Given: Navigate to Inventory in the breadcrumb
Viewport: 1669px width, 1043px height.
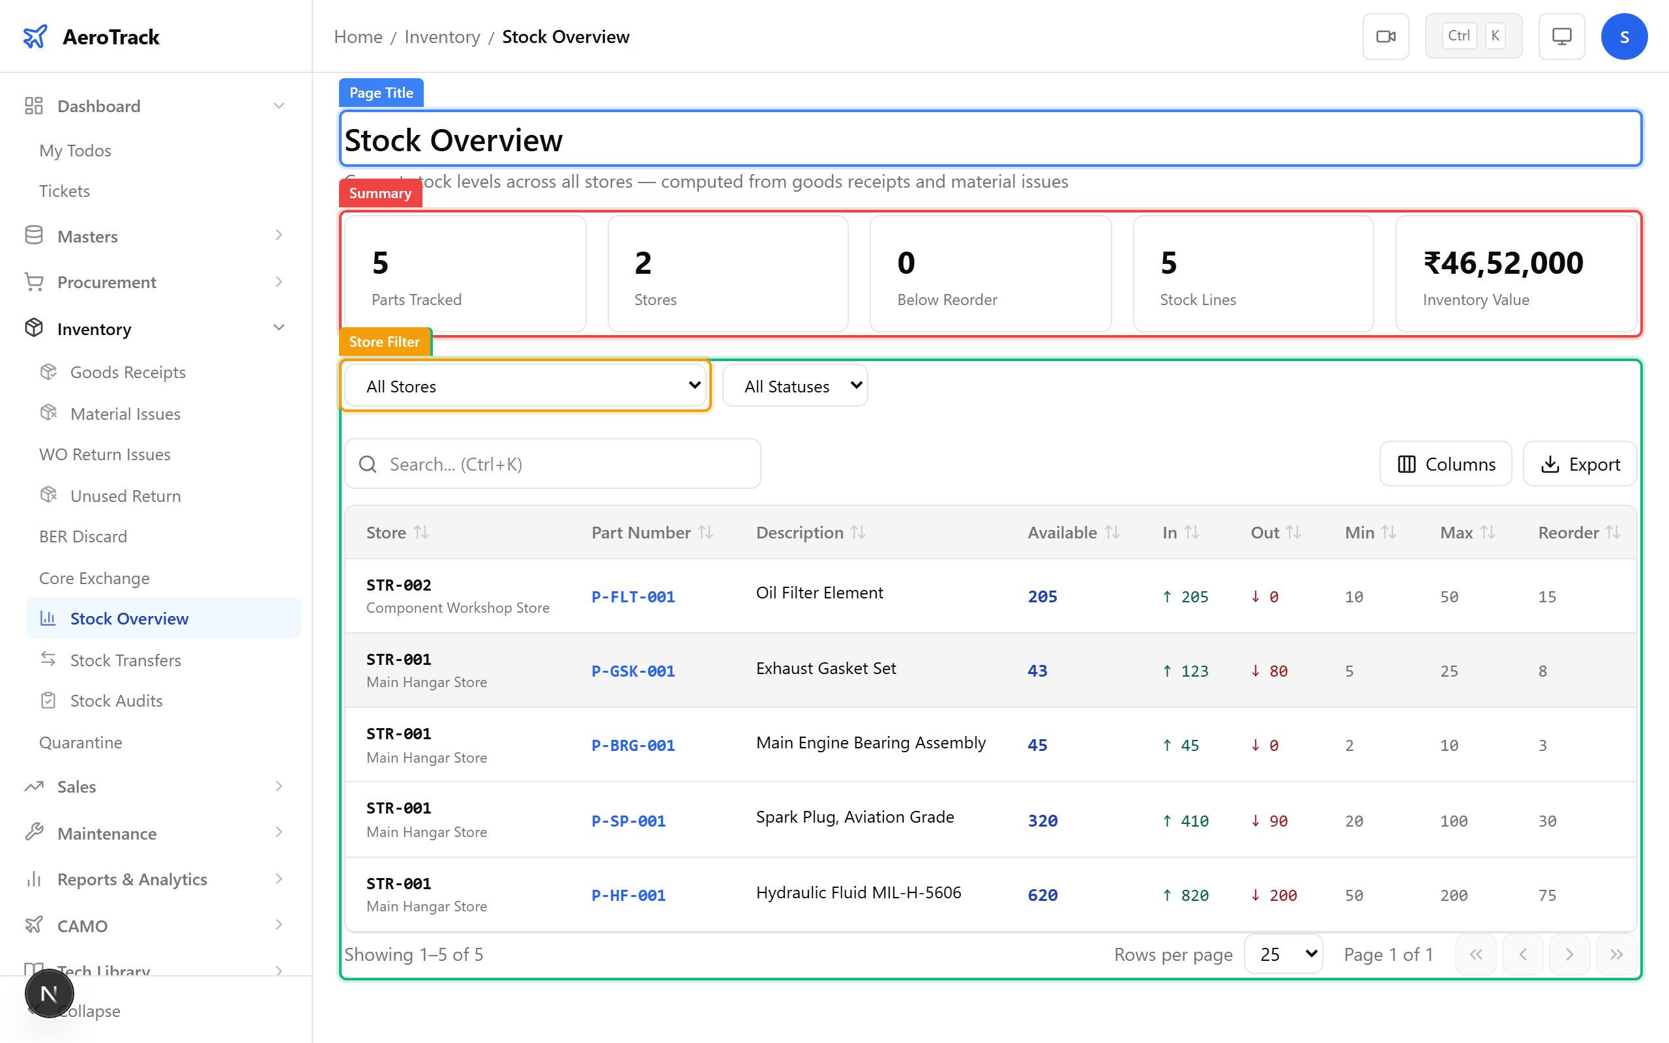Looking at the screenshot, I should (442, 36).
